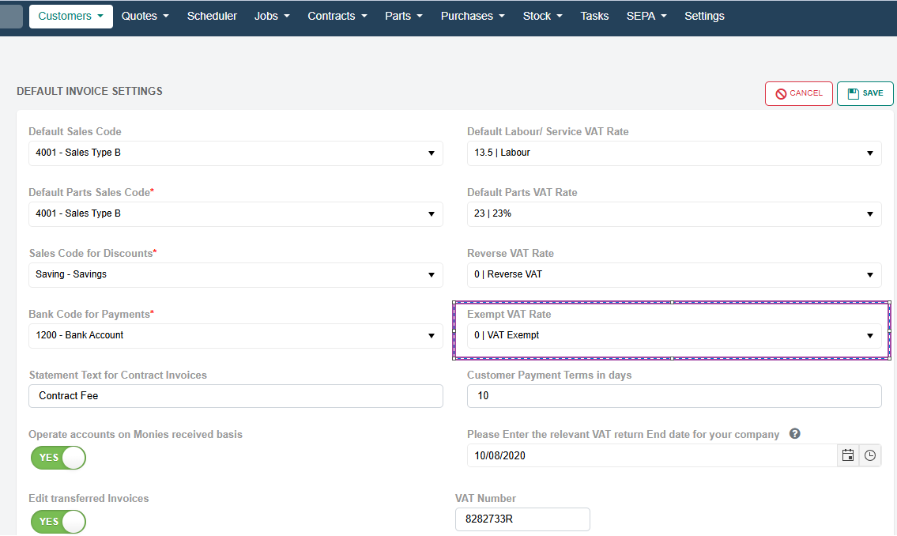This screenshot has width=897, height=536.
Task: Open the Customers menu
Action: click(70, 16)
